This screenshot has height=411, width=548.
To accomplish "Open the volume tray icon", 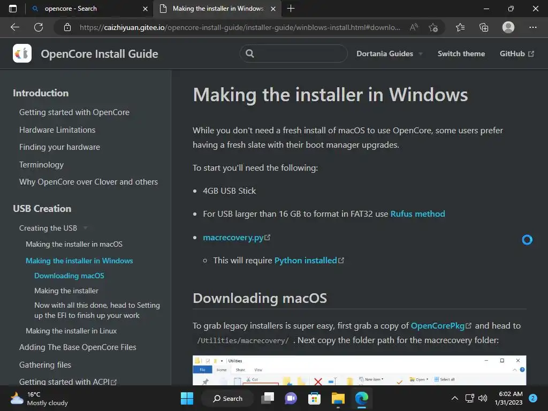I will (x=483, y=398).
